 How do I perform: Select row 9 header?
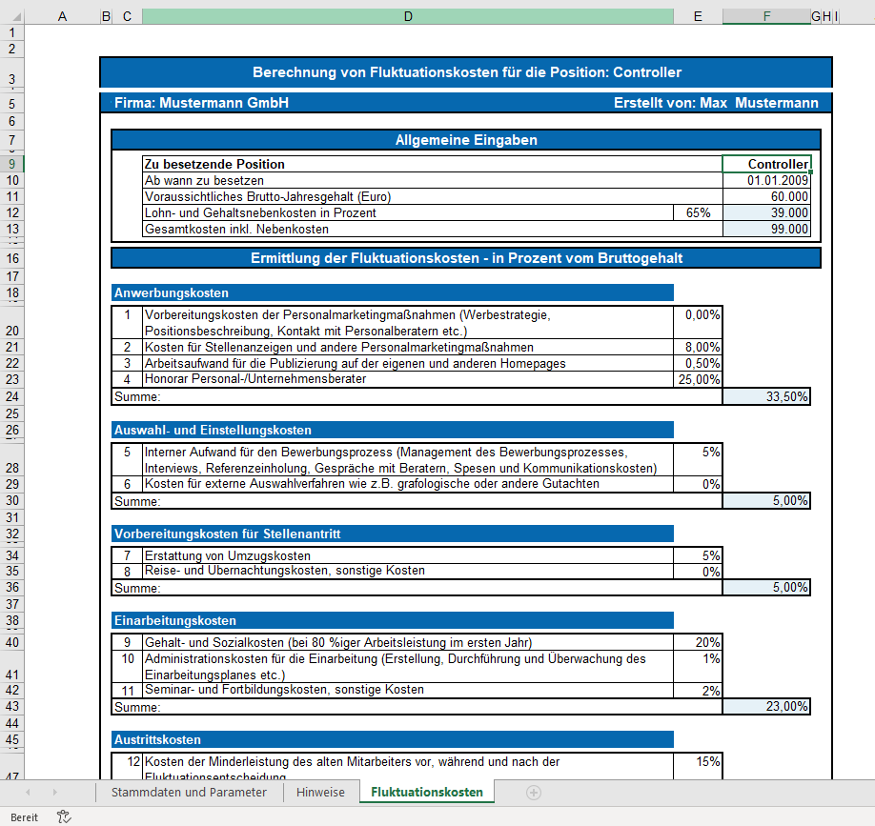(x=12, y=164)
